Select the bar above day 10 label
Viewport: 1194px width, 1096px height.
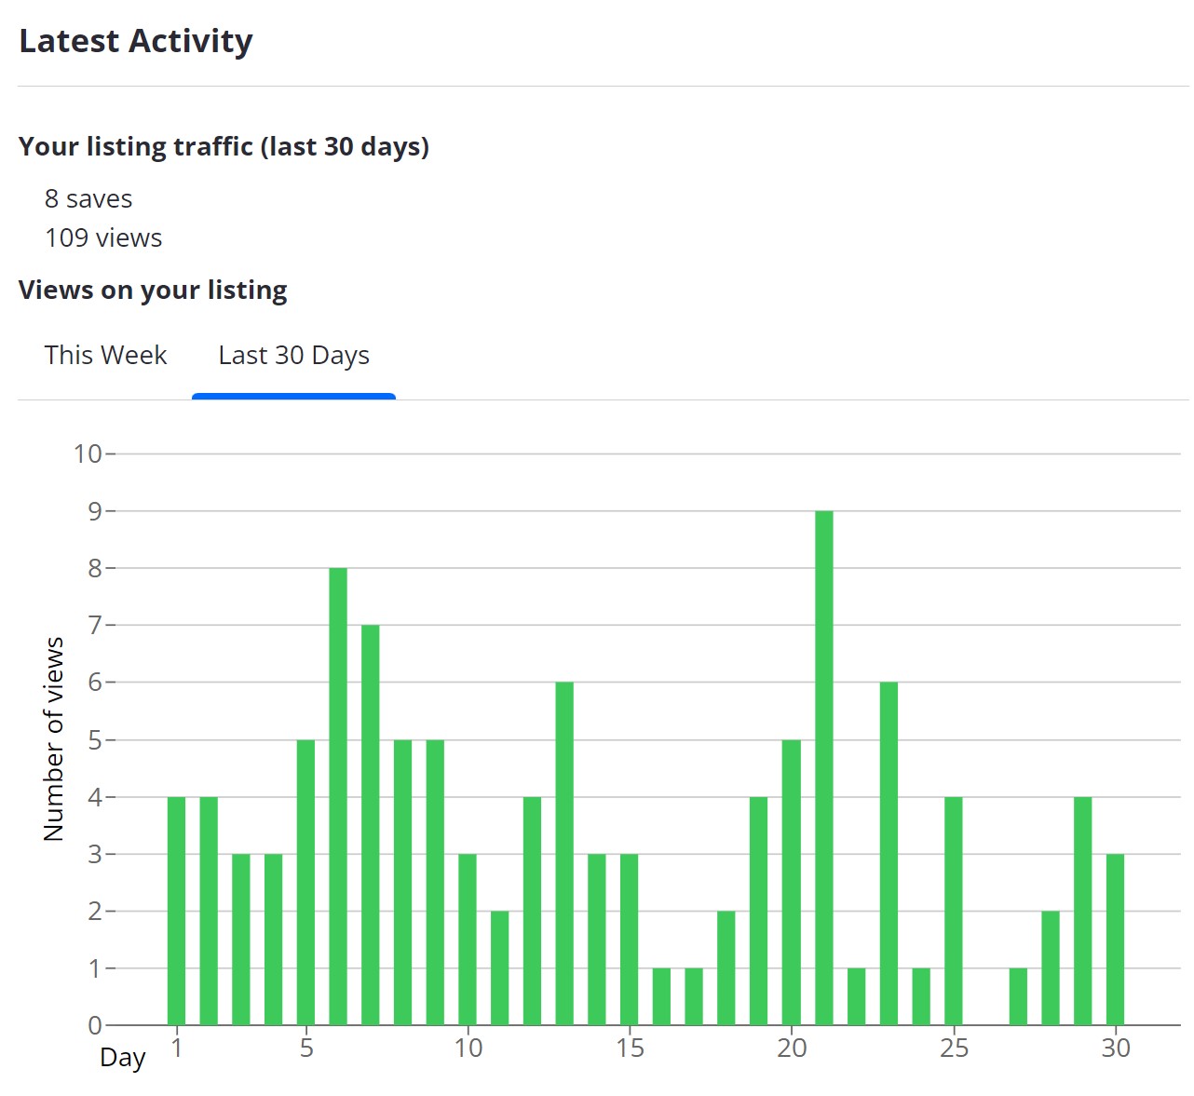[x=468, y=939]
